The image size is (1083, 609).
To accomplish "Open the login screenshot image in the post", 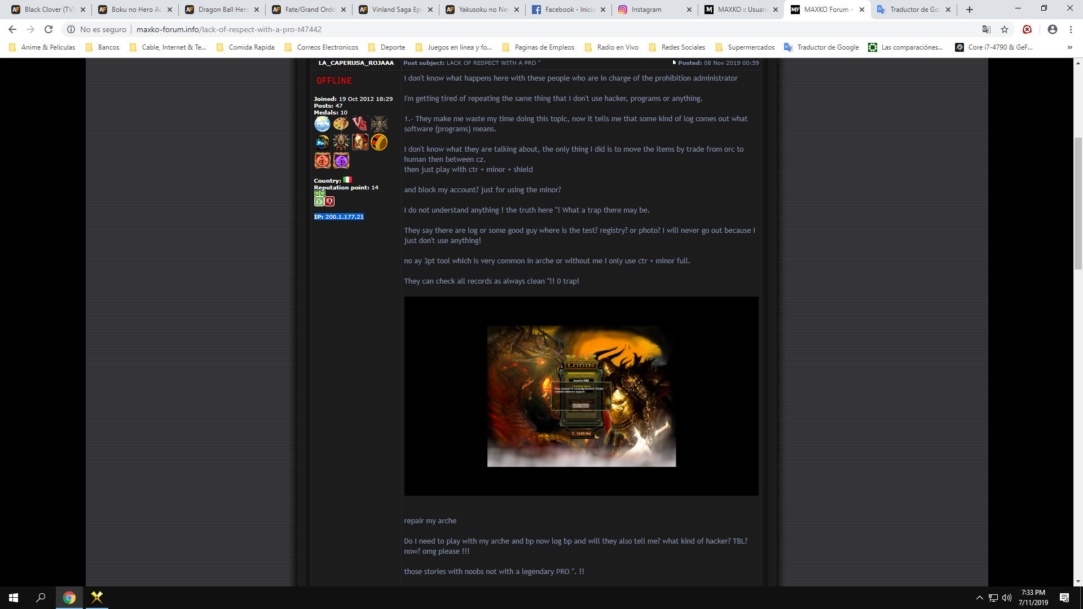I will click(x=581, y=396).
